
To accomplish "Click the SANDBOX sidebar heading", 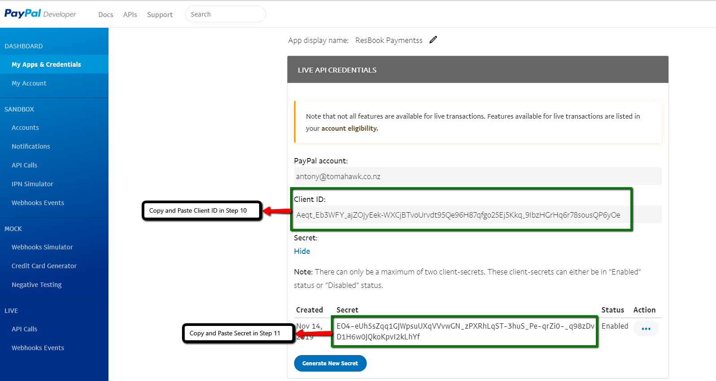I will click(19, 109).
